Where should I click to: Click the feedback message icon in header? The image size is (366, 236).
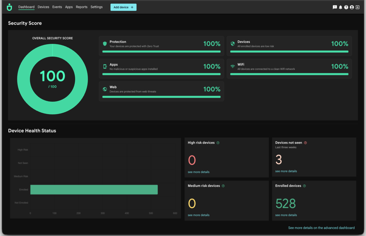click(335, 7)
